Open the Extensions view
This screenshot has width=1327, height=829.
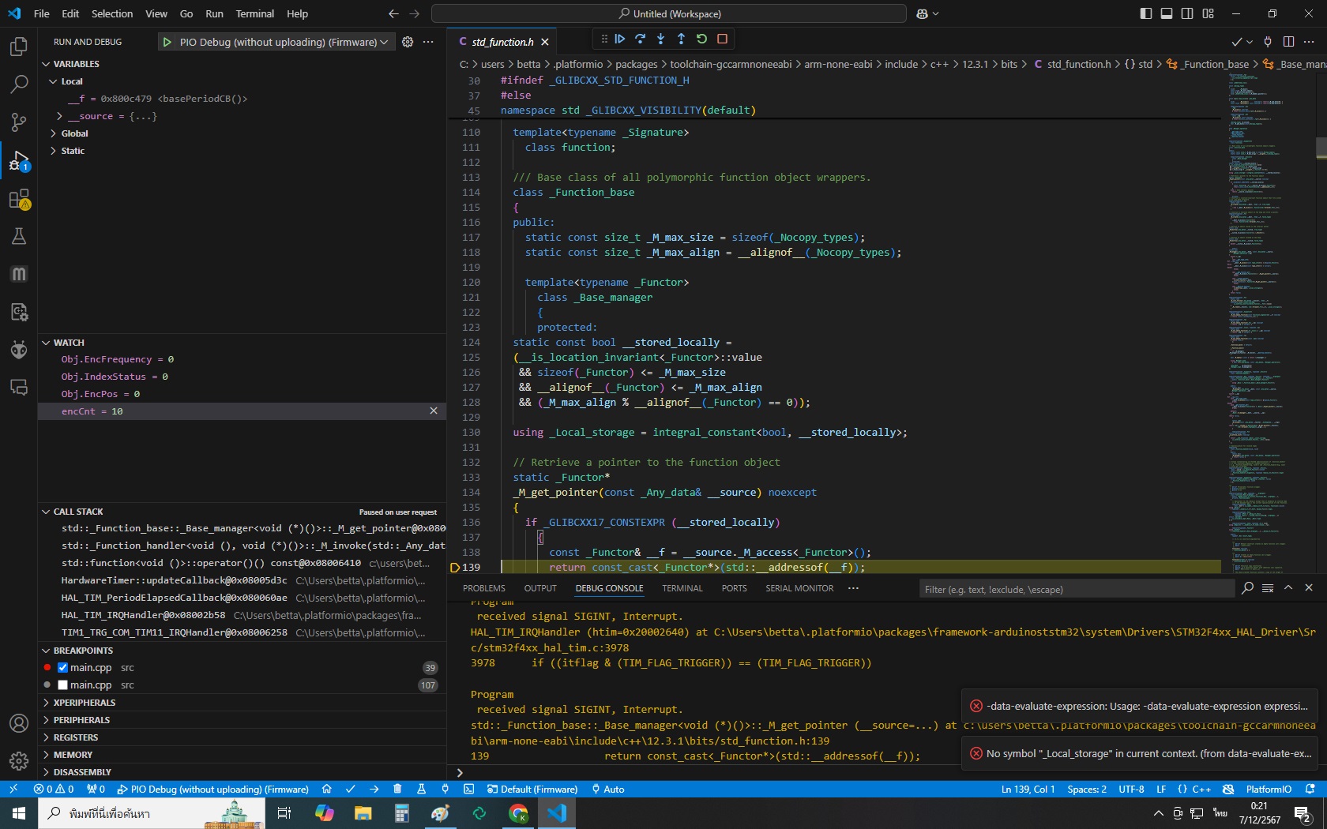[19, 198]
